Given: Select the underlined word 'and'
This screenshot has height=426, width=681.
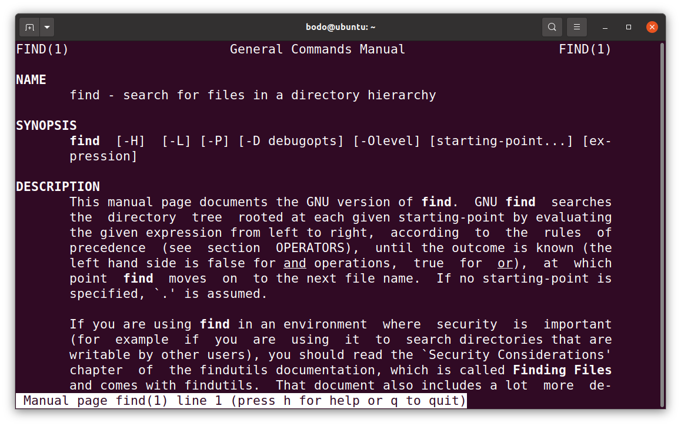Looking at the screenshot, I should [x=295, y=263].
